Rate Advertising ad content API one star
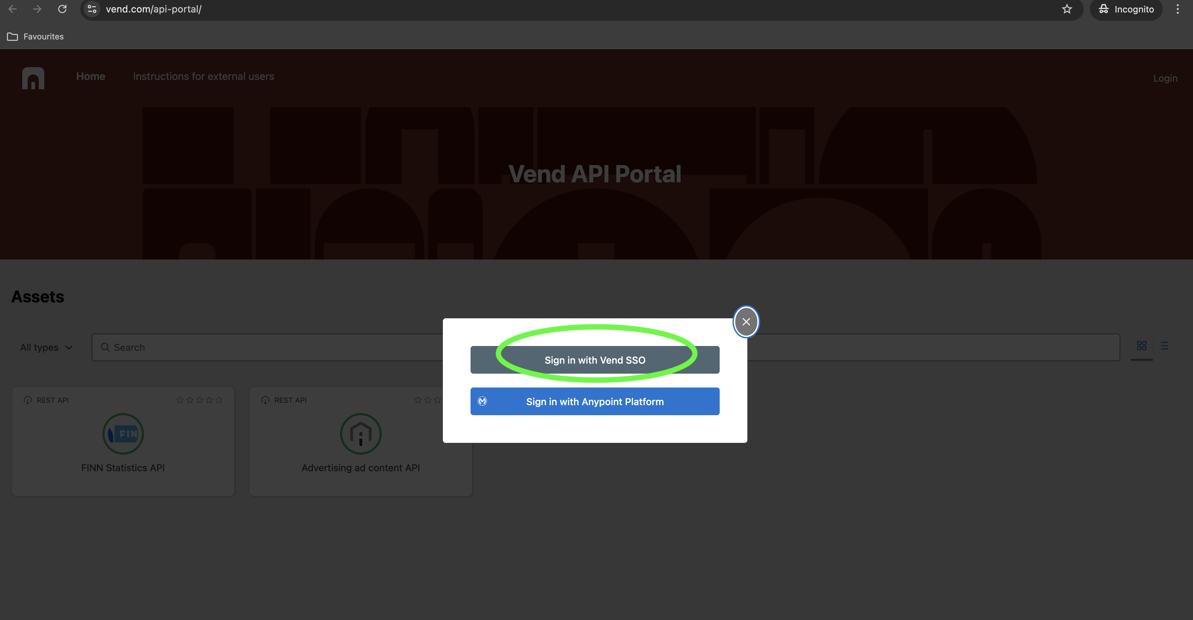The height and width of the screenshot is (620, 1193). tap(418, 400)
